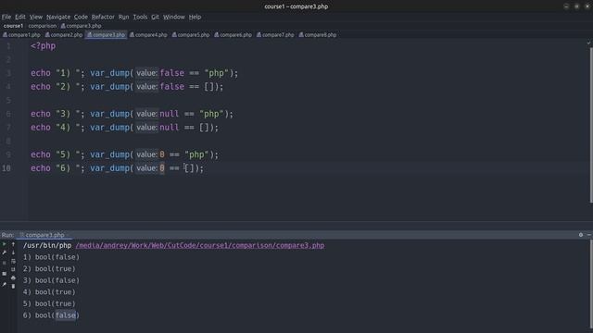The image size is (593, 333).
Task: Close the course1 window
Action: click(587, 6)
